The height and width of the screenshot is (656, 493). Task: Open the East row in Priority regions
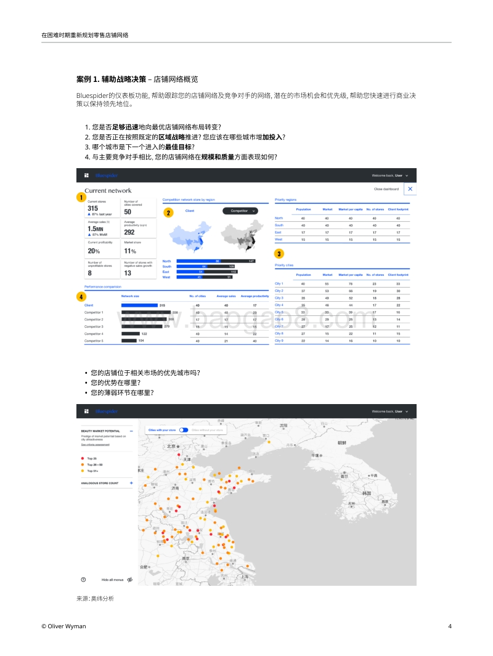(x=342, y=232)
